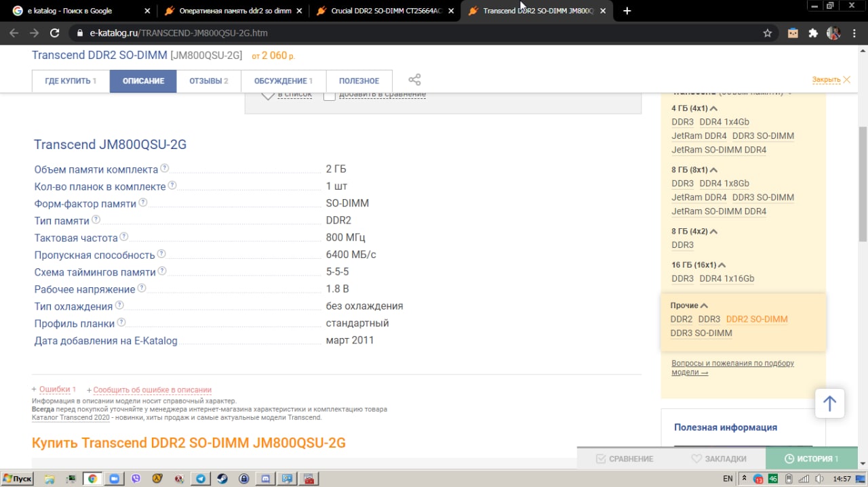Click the help icon next to Тип памяти
This screenshot has width=868, height=487.
(x=96, y=220)
